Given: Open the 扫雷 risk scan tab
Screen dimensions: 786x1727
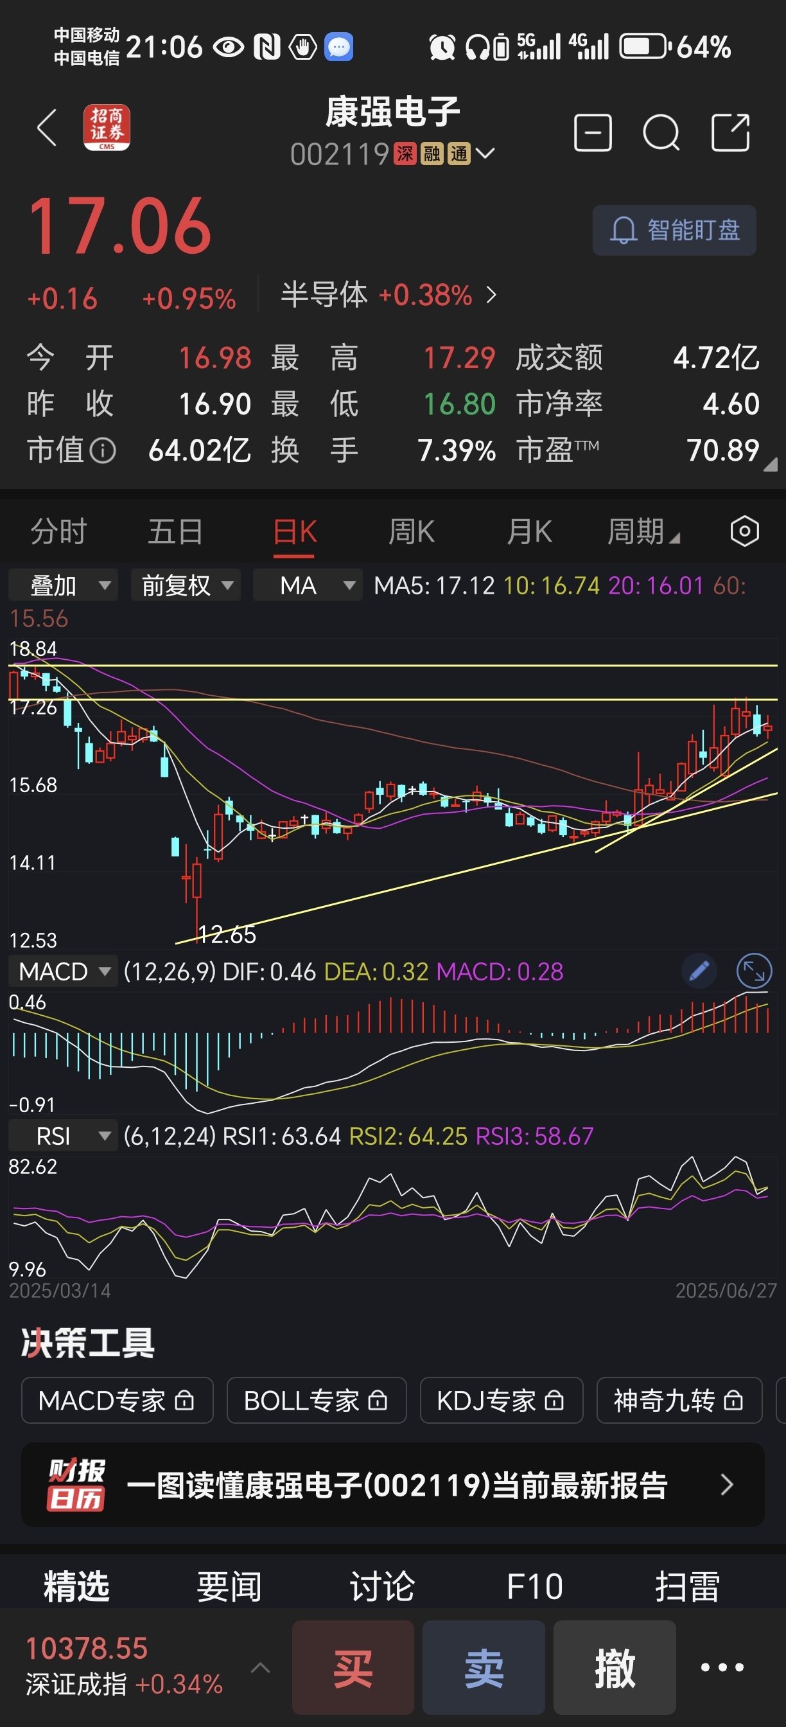Looking at the screenshot, I should [688, 1587].
